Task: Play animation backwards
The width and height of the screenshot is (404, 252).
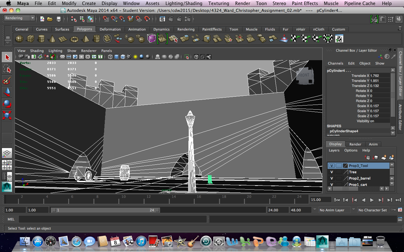Action: pos(363,200)
